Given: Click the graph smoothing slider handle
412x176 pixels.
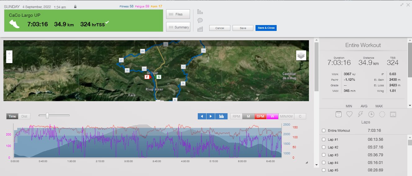Looking at the screenshot, I should coord(47,115).
